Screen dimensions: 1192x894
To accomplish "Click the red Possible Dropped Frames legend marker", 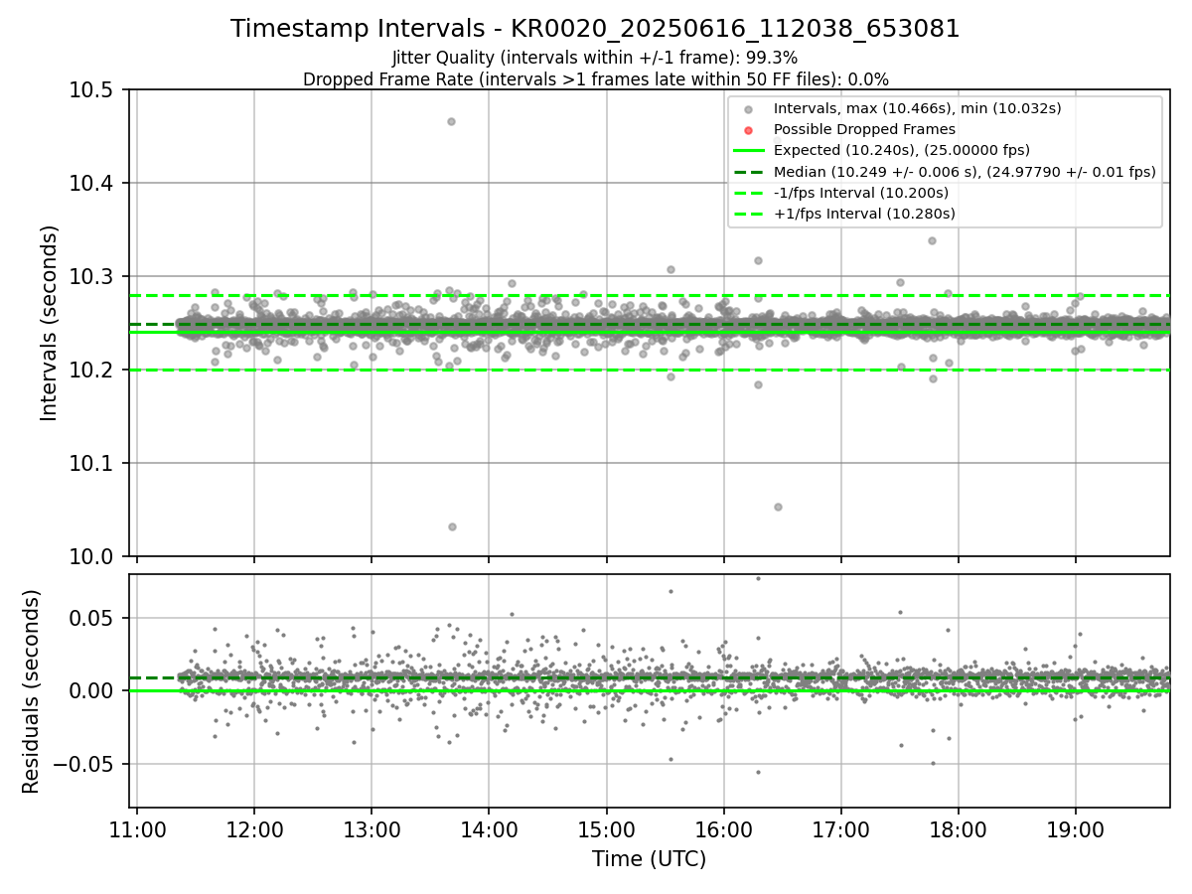I will click(x=749, y=130).
